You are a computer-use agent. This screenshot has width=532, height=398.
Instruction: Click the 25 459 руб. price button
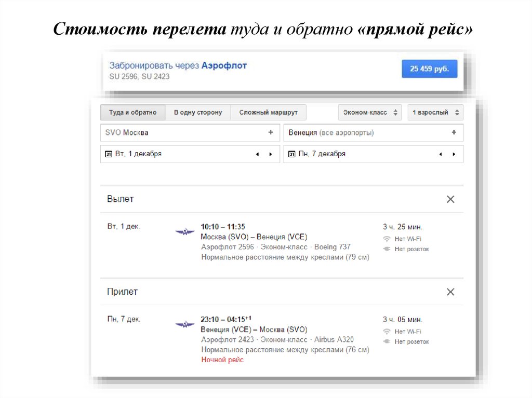[x=429, y=68]
